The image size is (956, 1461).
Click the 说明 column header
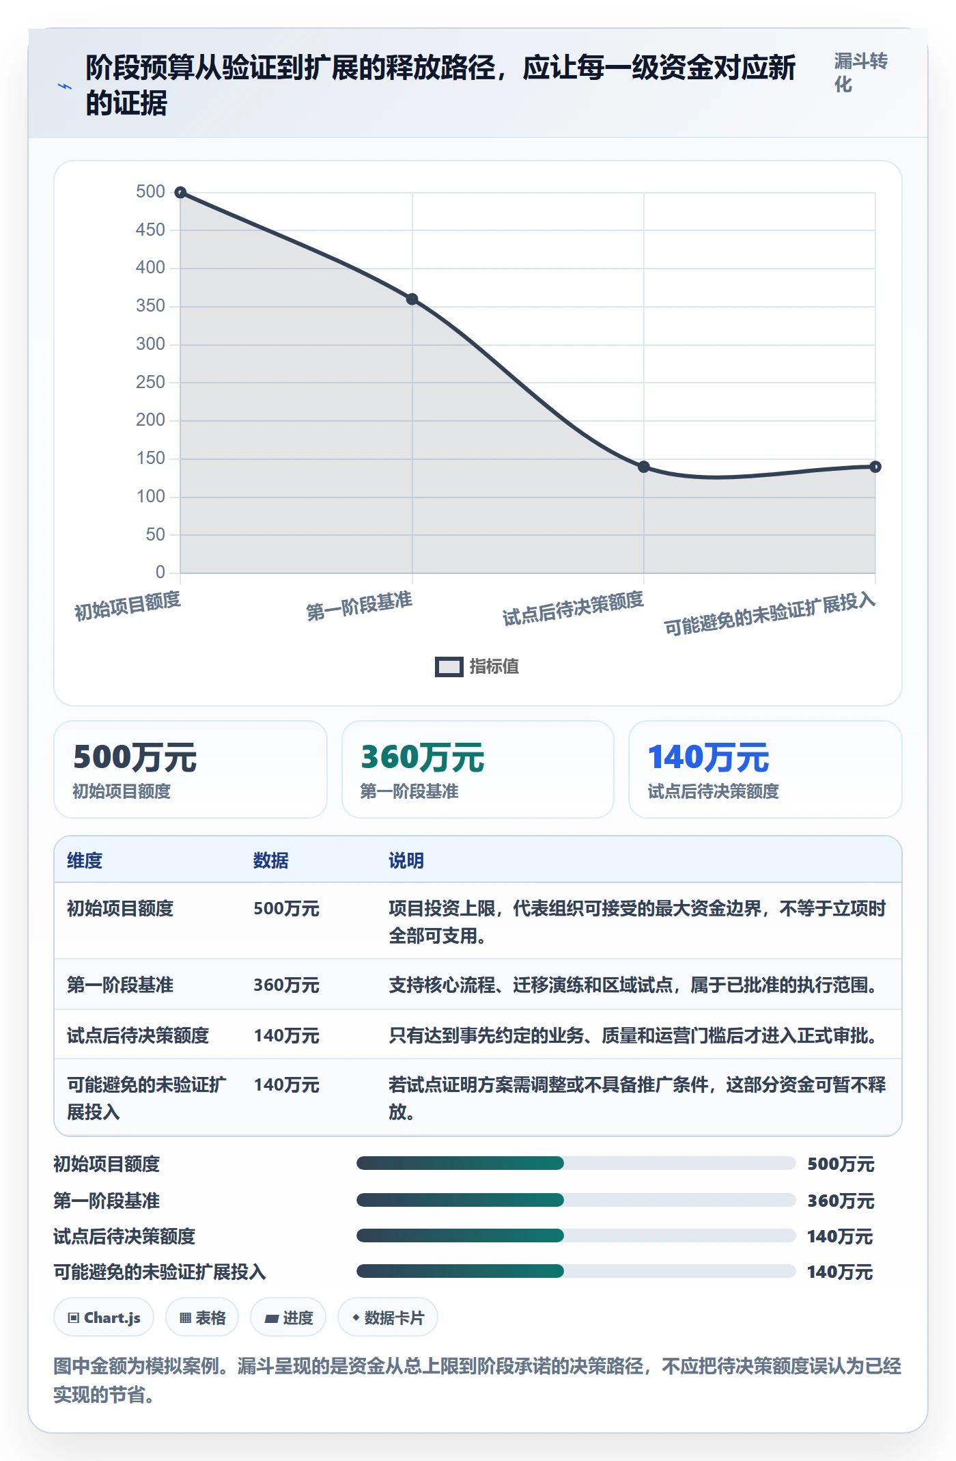coord(406,860)
